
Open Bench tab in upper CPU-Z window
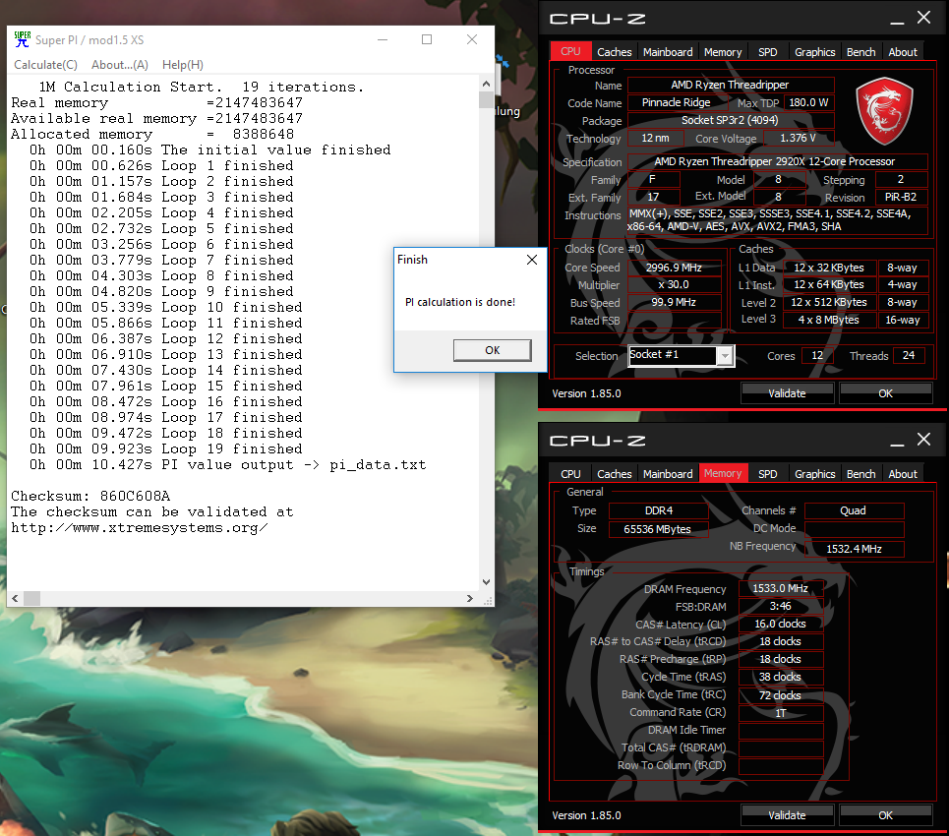pyautogui.click(x=860, y=52)
